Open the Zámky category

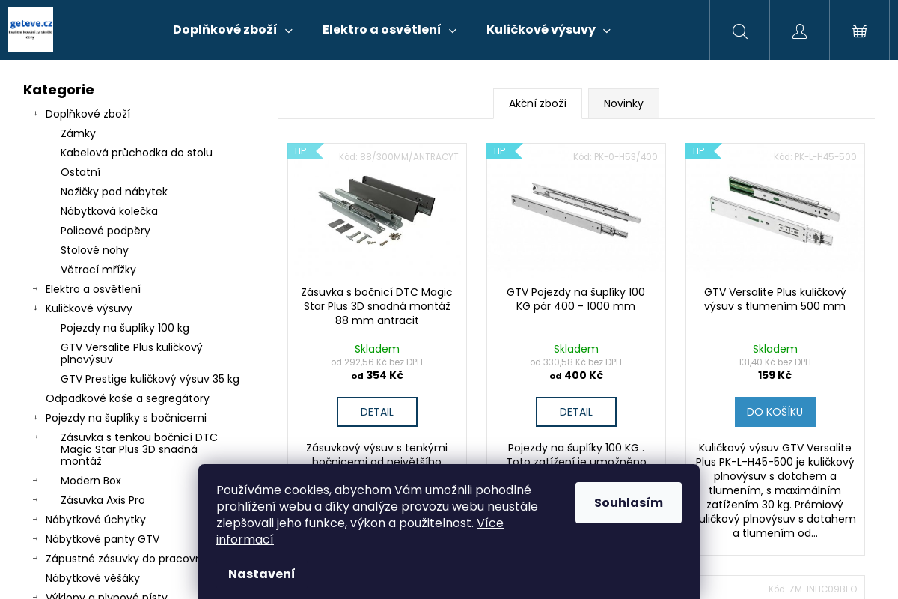point(78,133)
